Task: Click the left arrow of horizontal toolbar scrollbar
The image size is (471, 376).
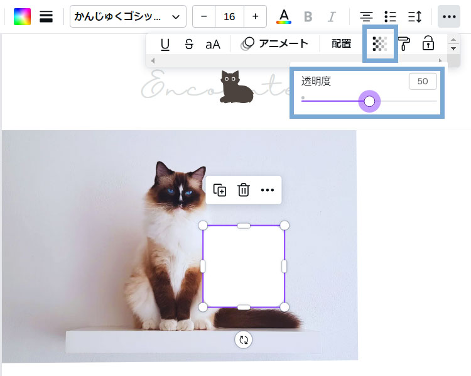Action: [x=153, y=60]
